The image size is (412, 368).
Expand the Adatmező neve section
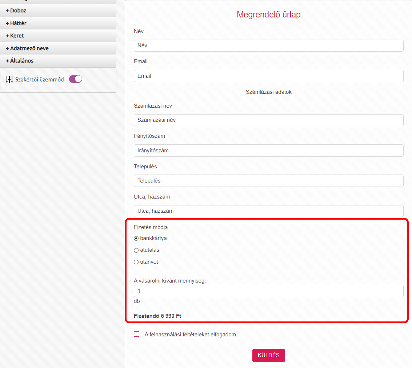tap(58, 48)
